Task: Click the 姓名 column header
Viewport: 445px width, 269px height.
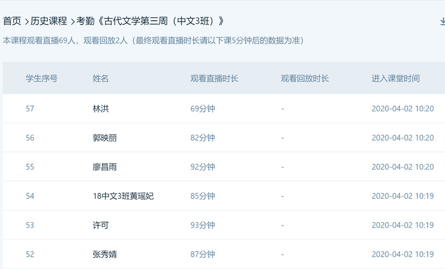Action: point(101,79)
